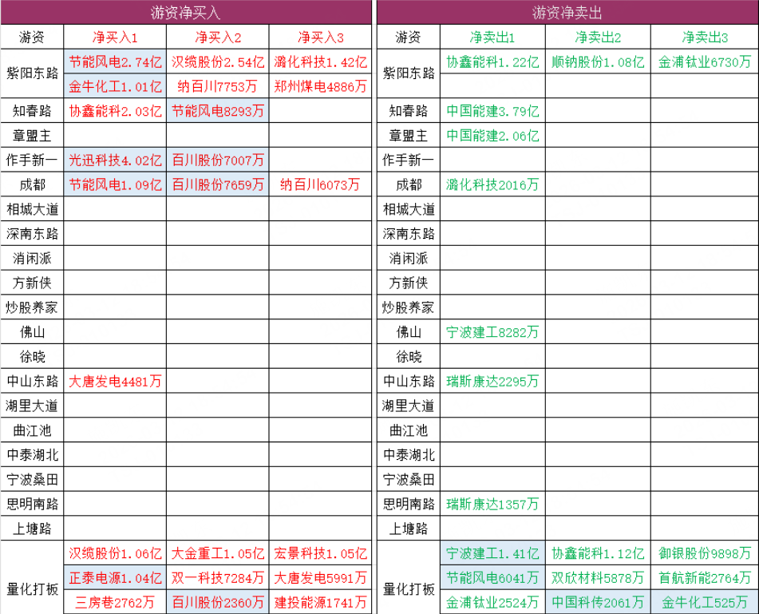759x614 pixels.
Task: Click cell 建投能源1741万
Action: coord(321,602)
